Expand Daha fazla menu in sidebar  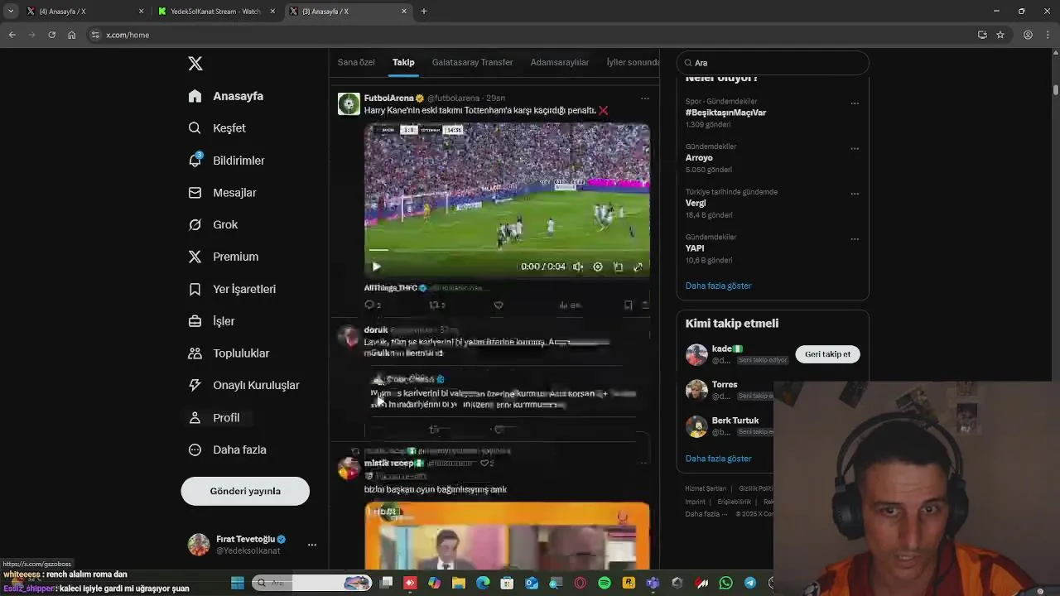coord(227,449)
